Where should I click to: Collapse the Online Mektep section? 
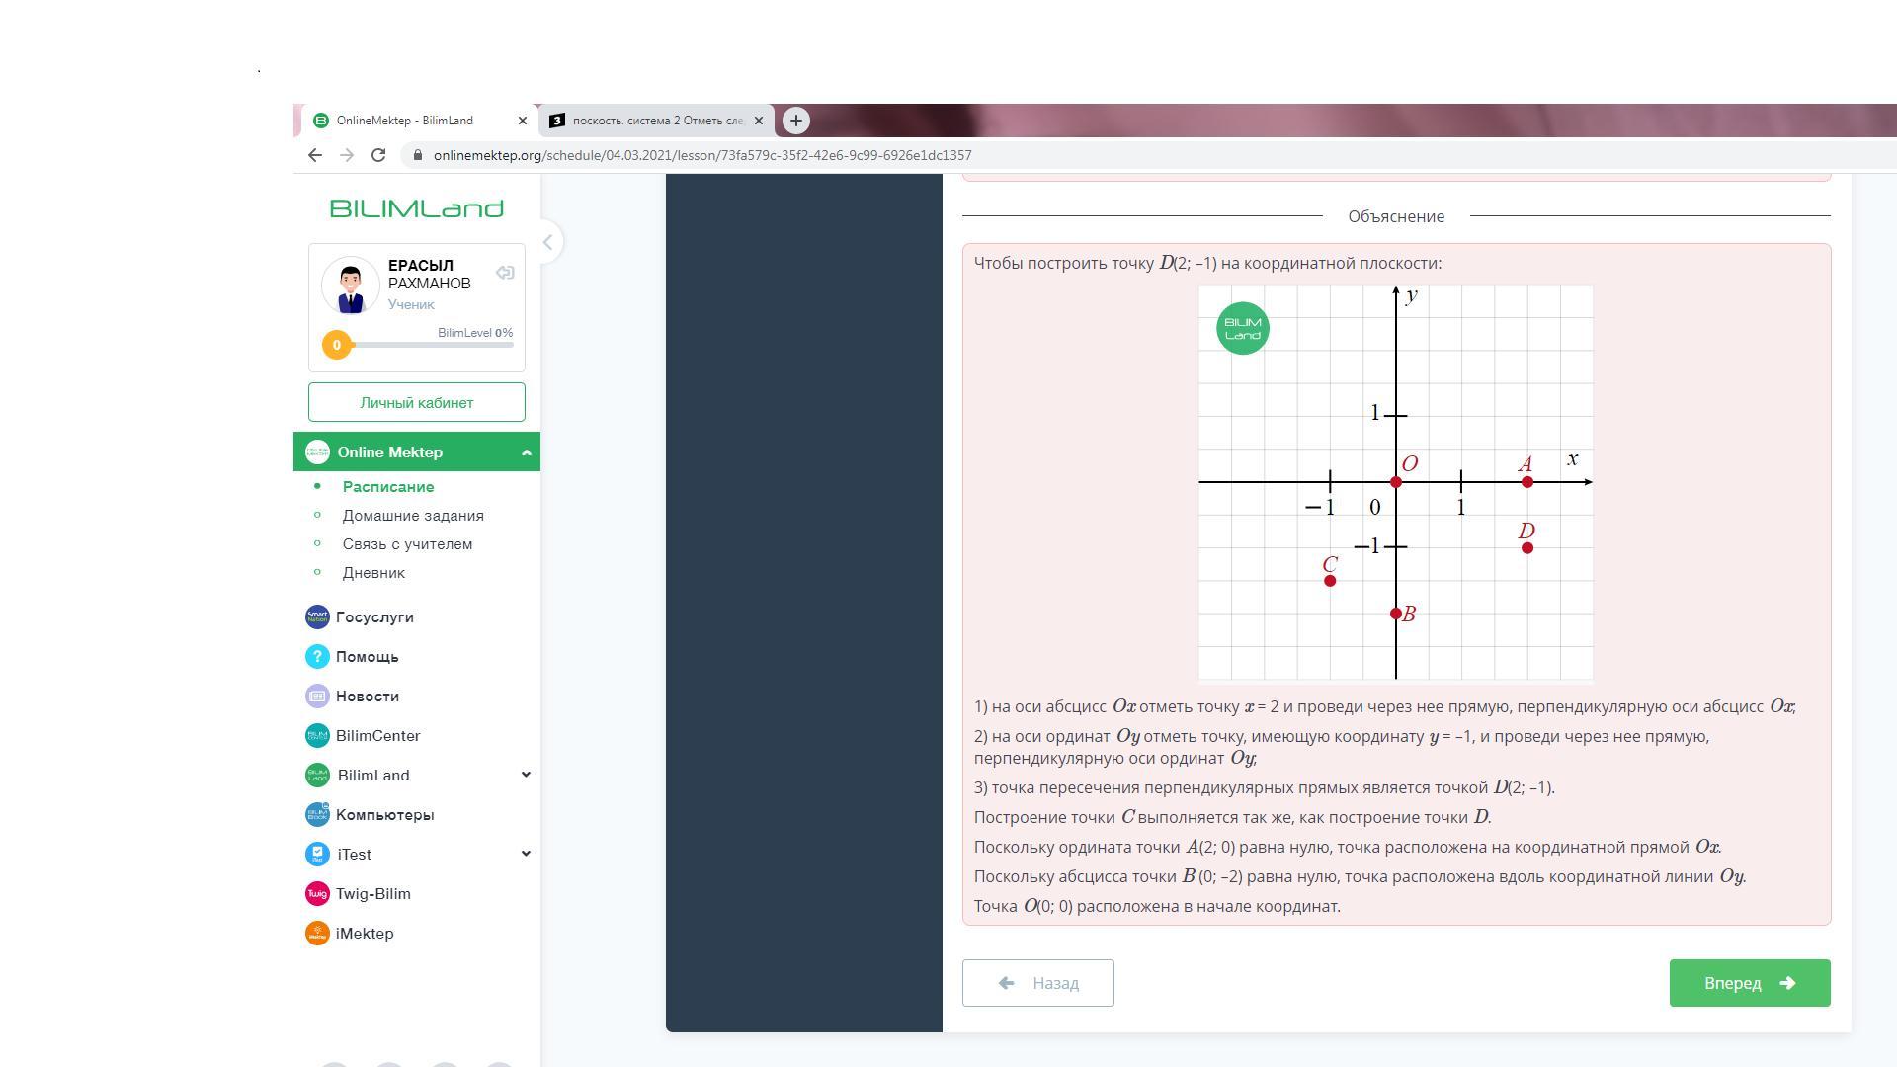526,452
